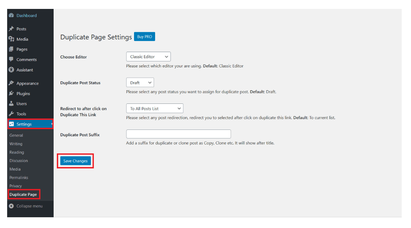Open the Settings menu item
This screenshot has width=411, height=228.
(24, 124)
